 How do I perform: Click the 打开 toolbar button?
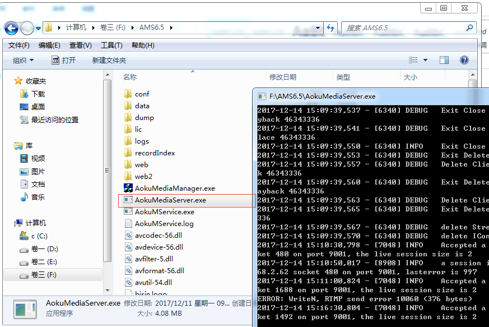click(64, 60)
